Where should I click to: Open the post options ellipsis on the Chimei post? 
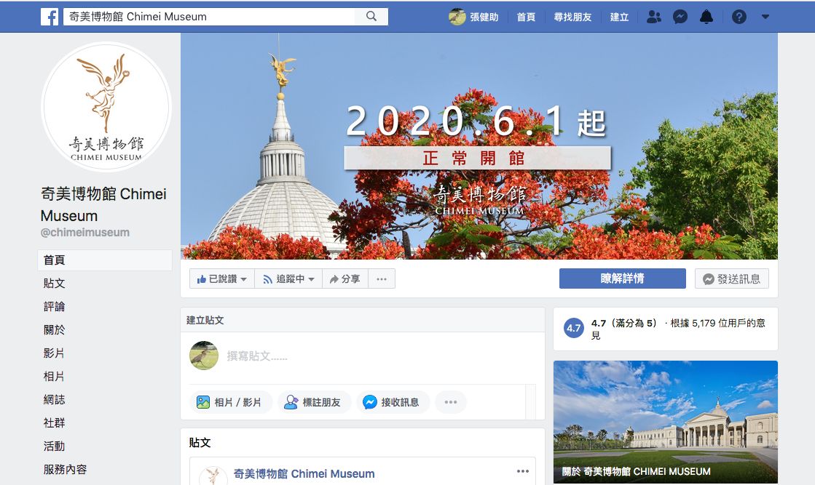tap(523, 471)
